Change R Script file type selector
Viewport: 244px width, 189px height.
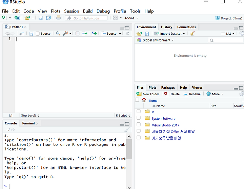pos(123,116)
